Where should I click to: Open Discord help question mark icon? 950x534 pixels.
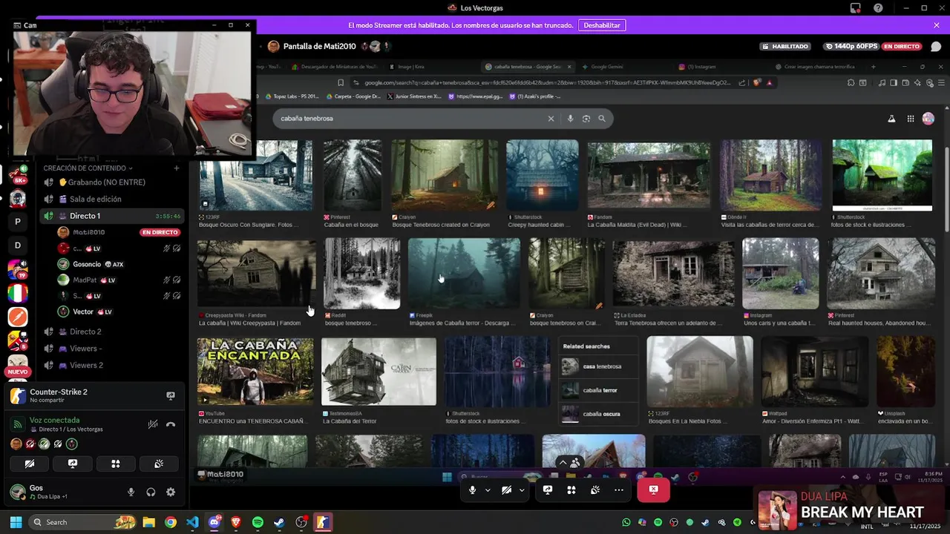pyautogui.click(x=879, y=8)
